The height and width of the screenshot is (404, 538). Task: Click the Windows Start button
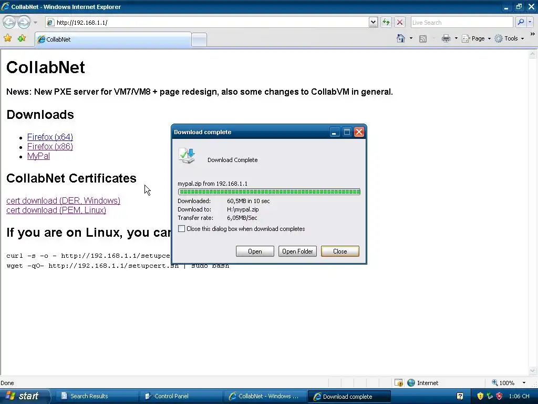[x=24, y=396]
